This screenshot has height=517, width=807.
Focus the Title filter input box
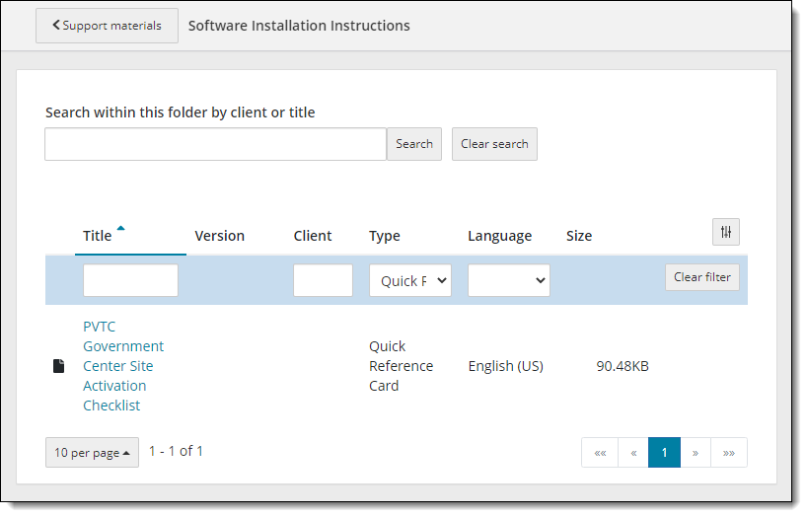click(130, 280)
